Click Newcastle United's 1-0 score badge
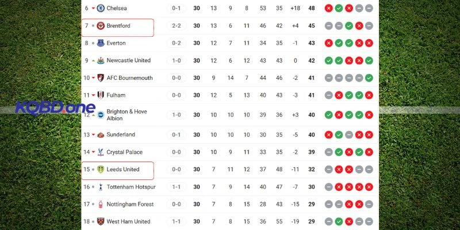 177,60
